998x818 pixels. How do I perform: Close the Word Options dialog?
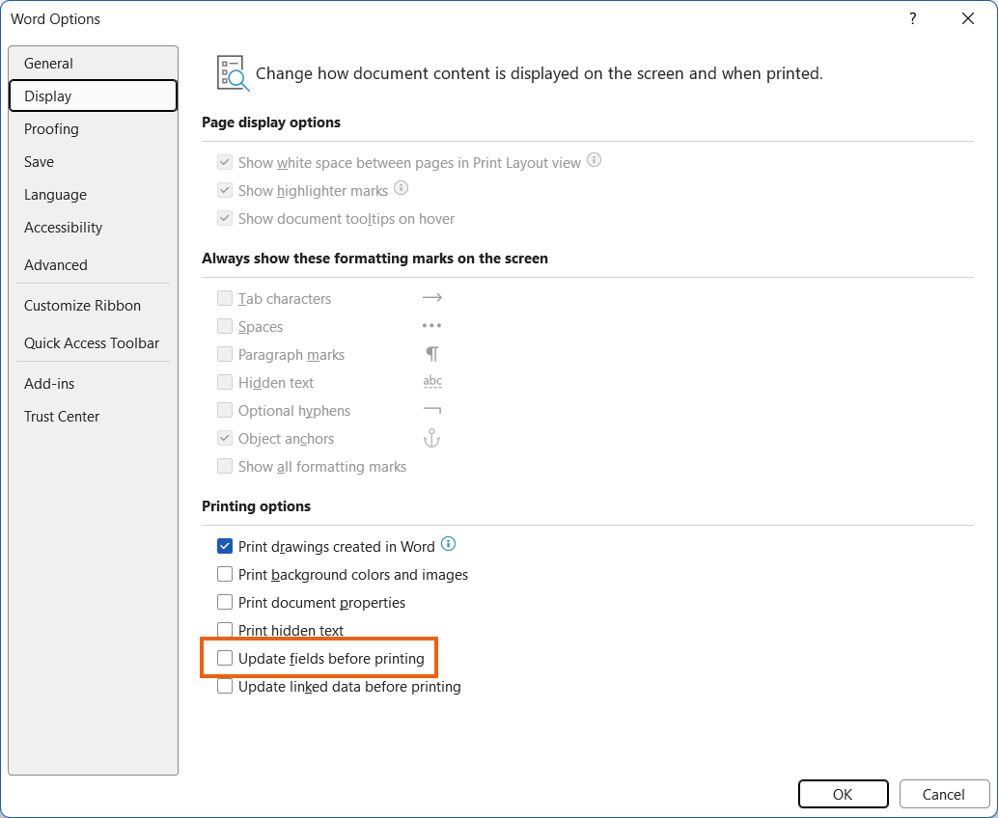coord(968,18)
